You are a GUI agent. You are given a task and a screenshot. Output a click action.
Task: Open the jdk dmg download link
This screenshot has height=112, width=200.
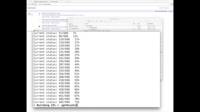tap(49, 26)
